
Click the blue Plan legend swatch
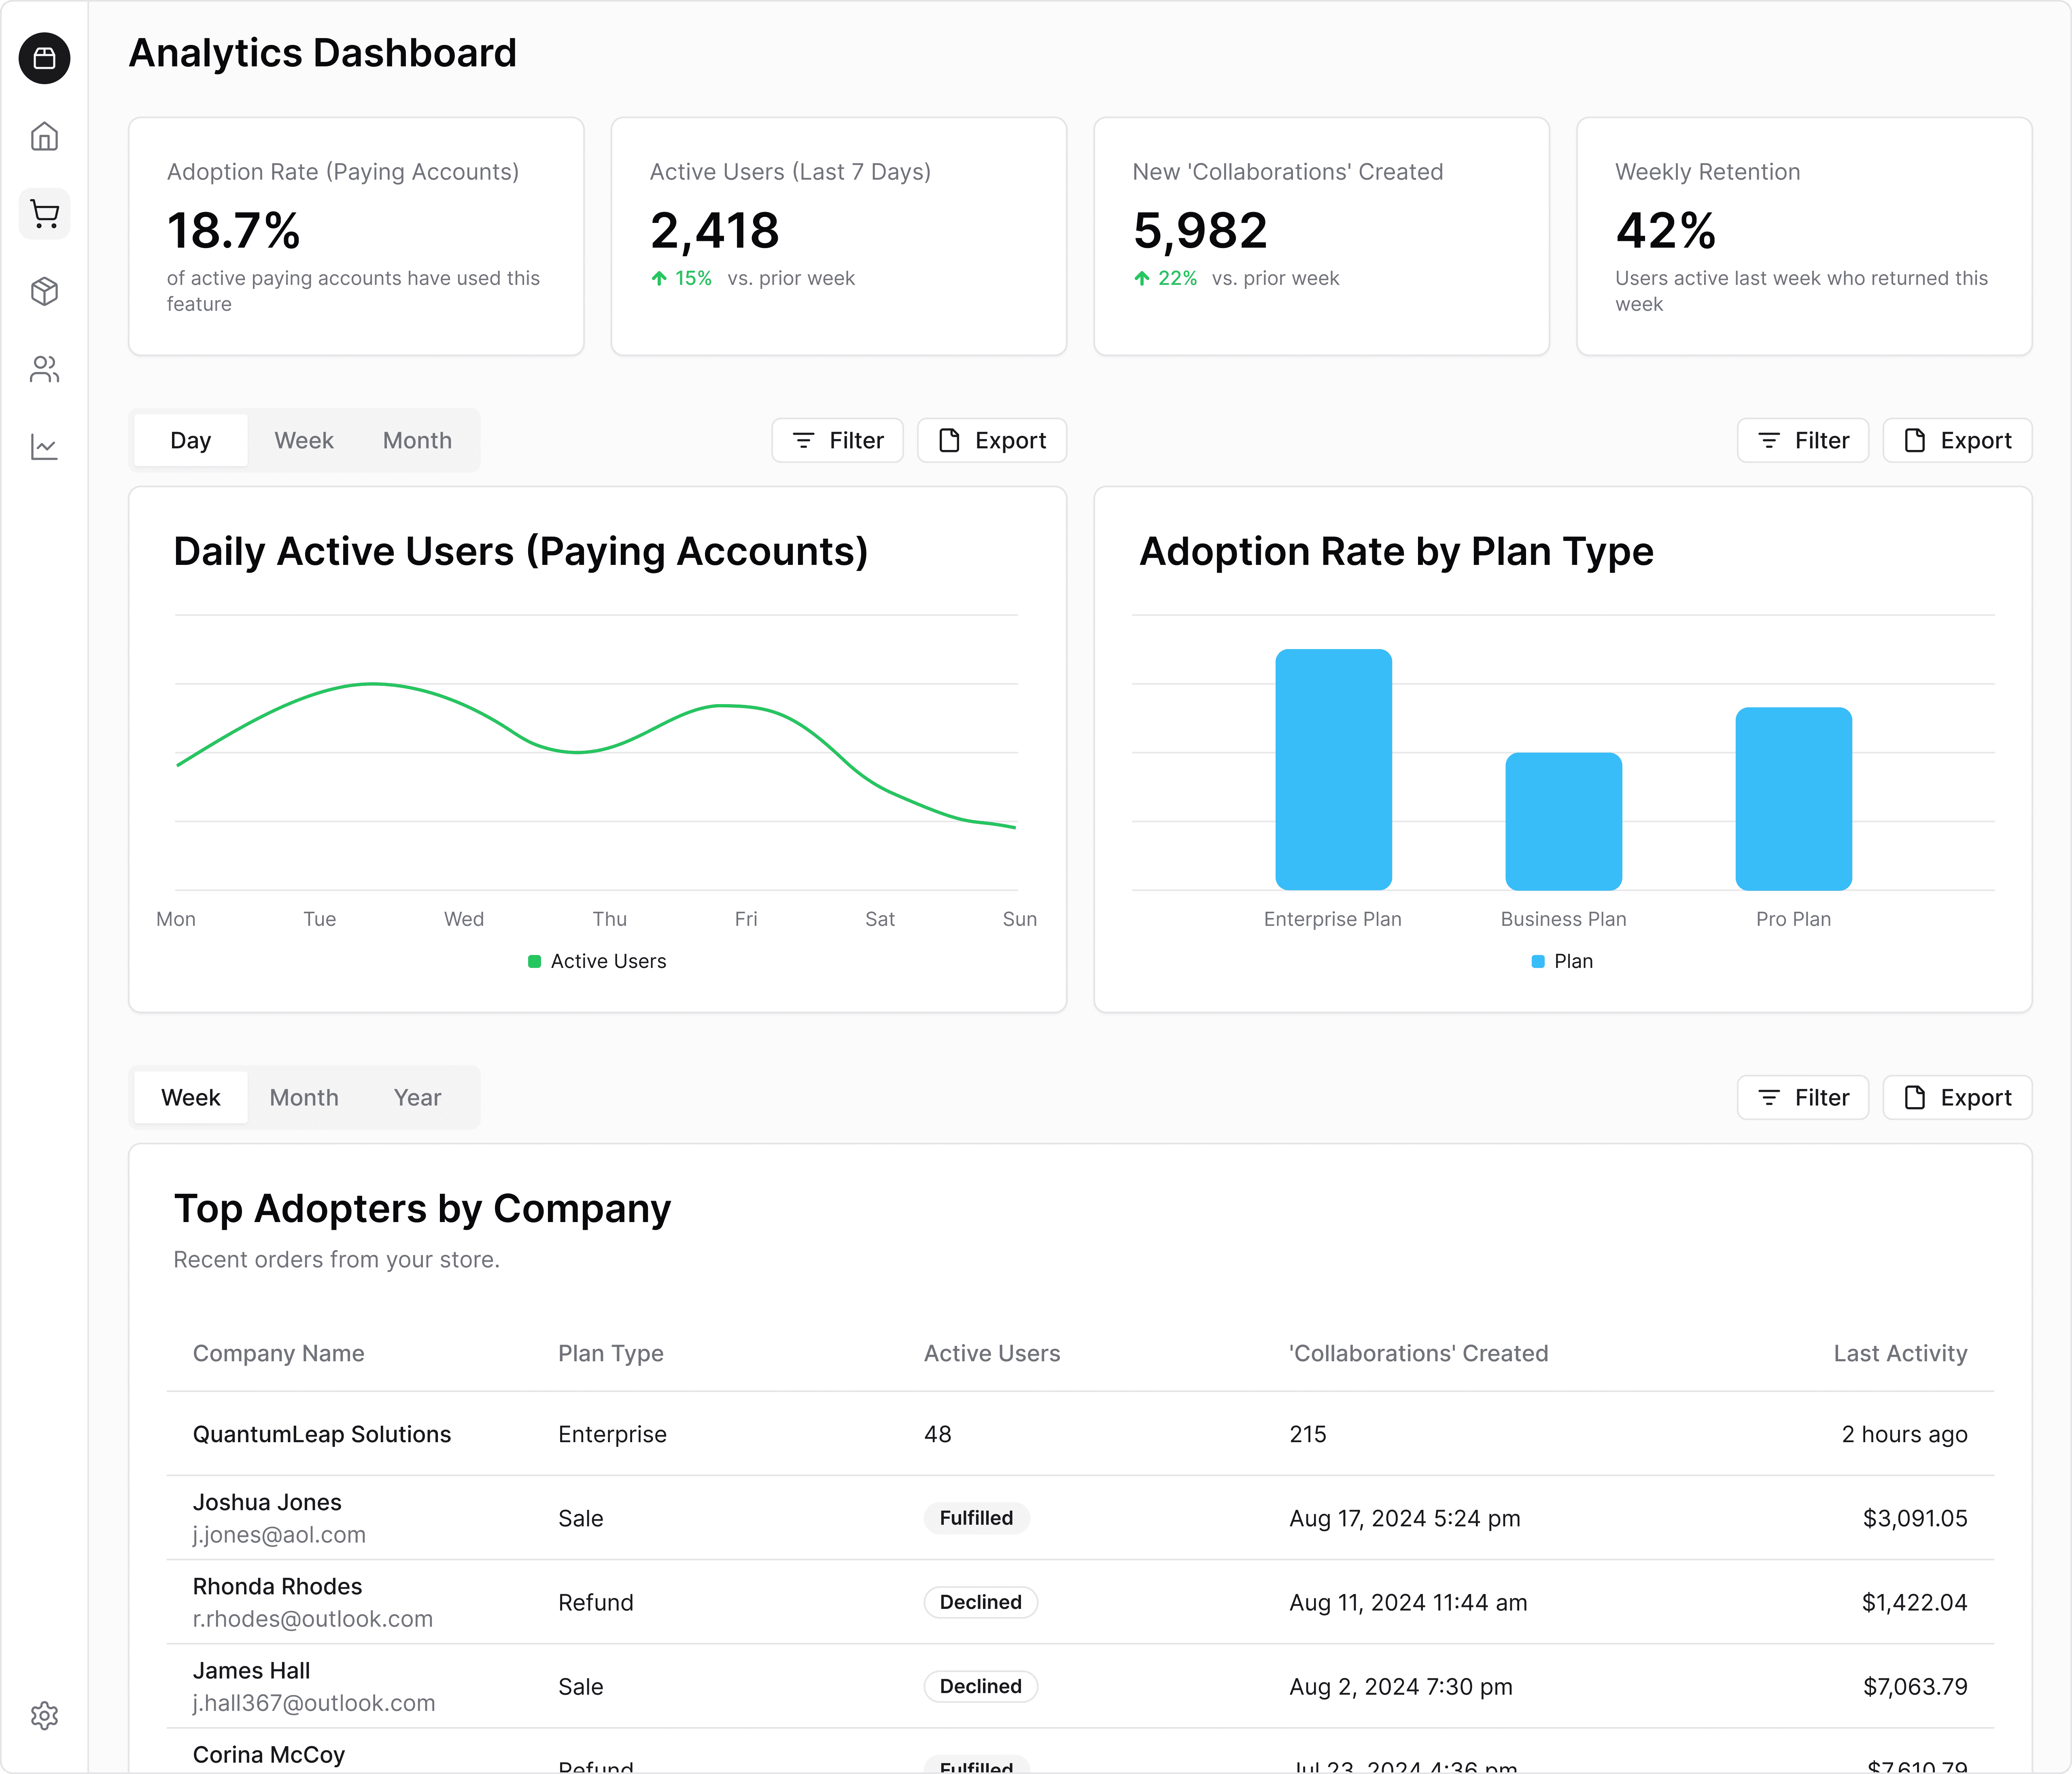(1538, 961)
